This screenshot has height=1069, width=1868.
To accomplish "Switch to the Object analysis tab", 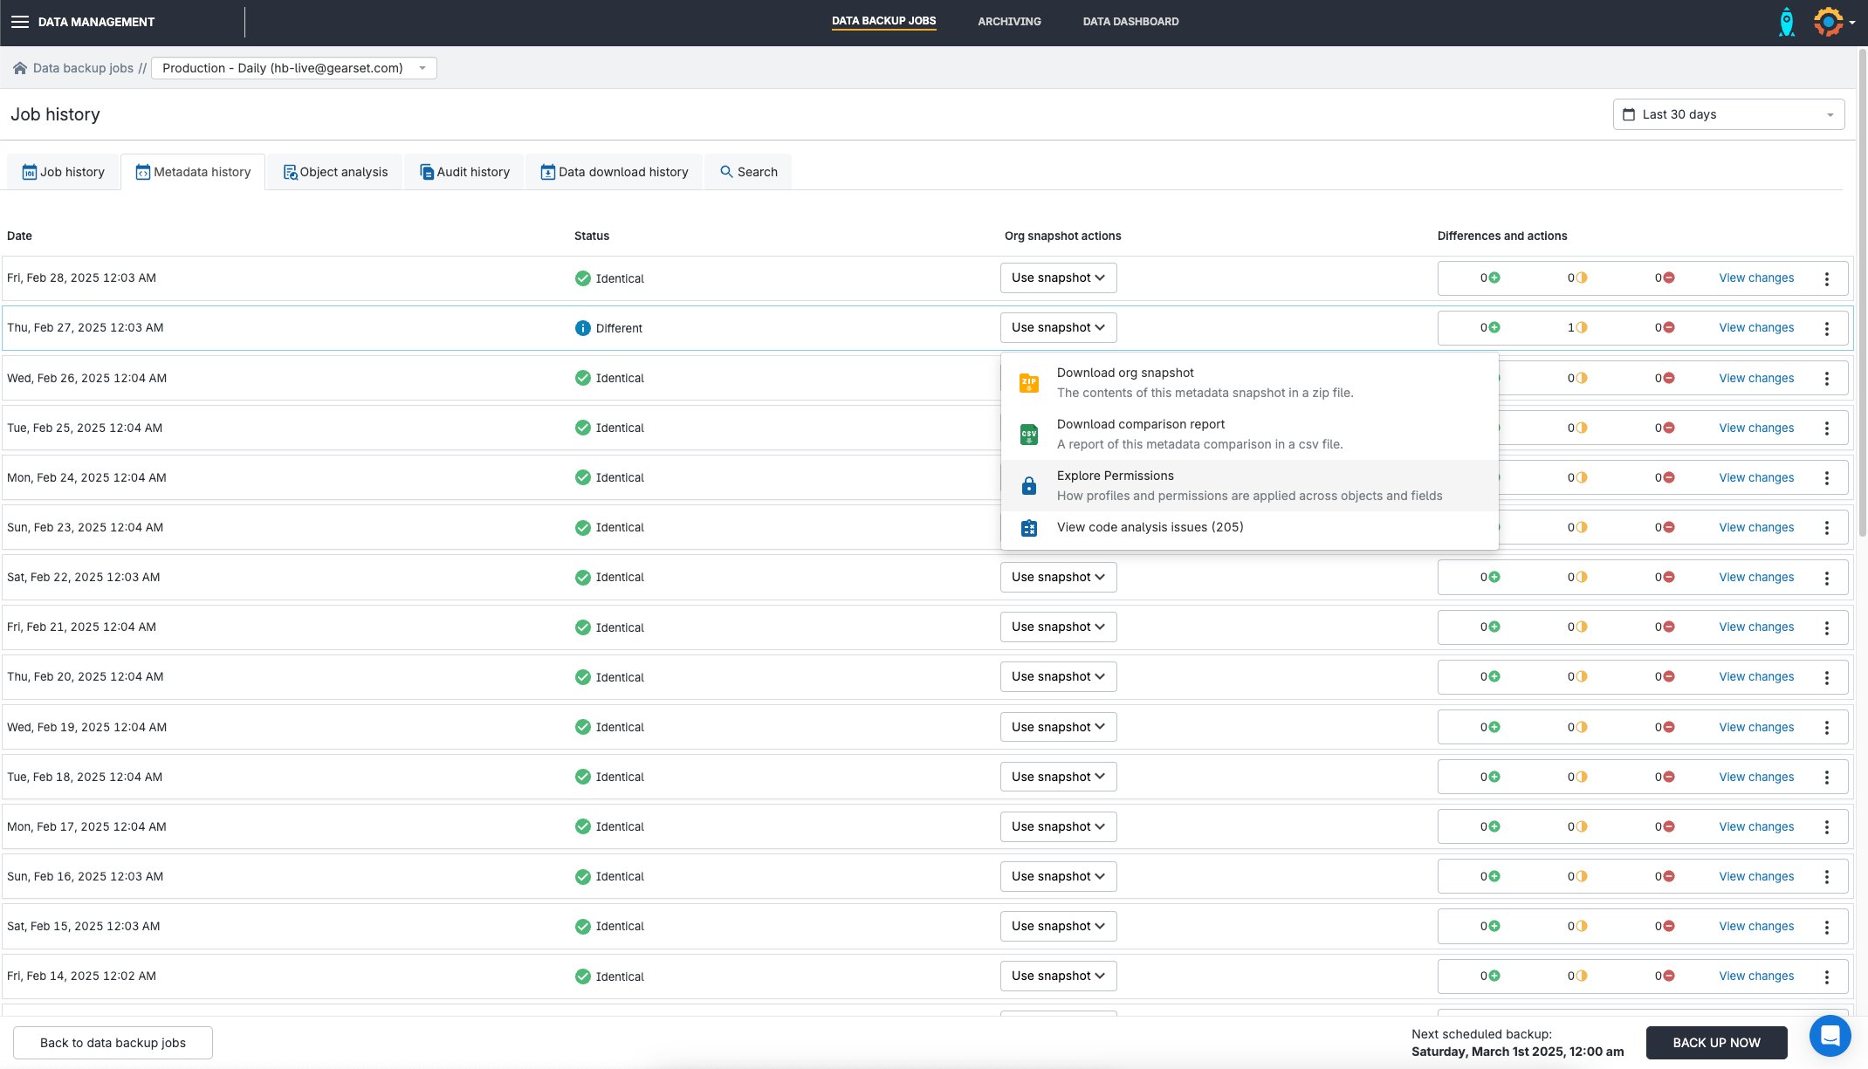I will 335,172.
